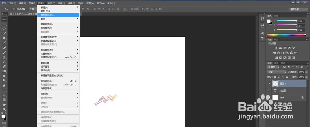310x127 pixels.
Task: Click the foreground color swatch in Color panel
Action: tap(269, 21)
